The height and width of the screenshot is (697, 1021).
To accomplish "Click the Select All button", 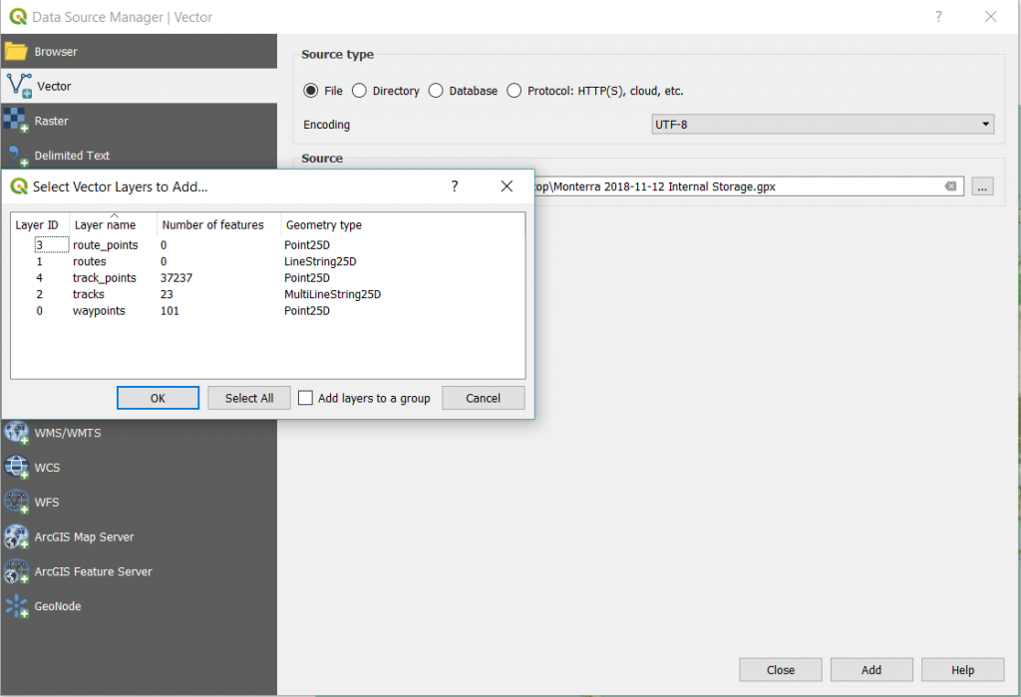I will (248, 398).
